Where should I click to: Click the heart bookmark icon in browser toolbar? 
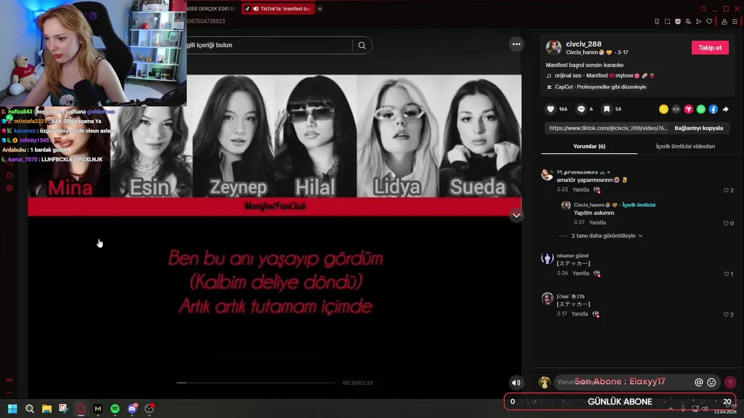click(709, 21)
